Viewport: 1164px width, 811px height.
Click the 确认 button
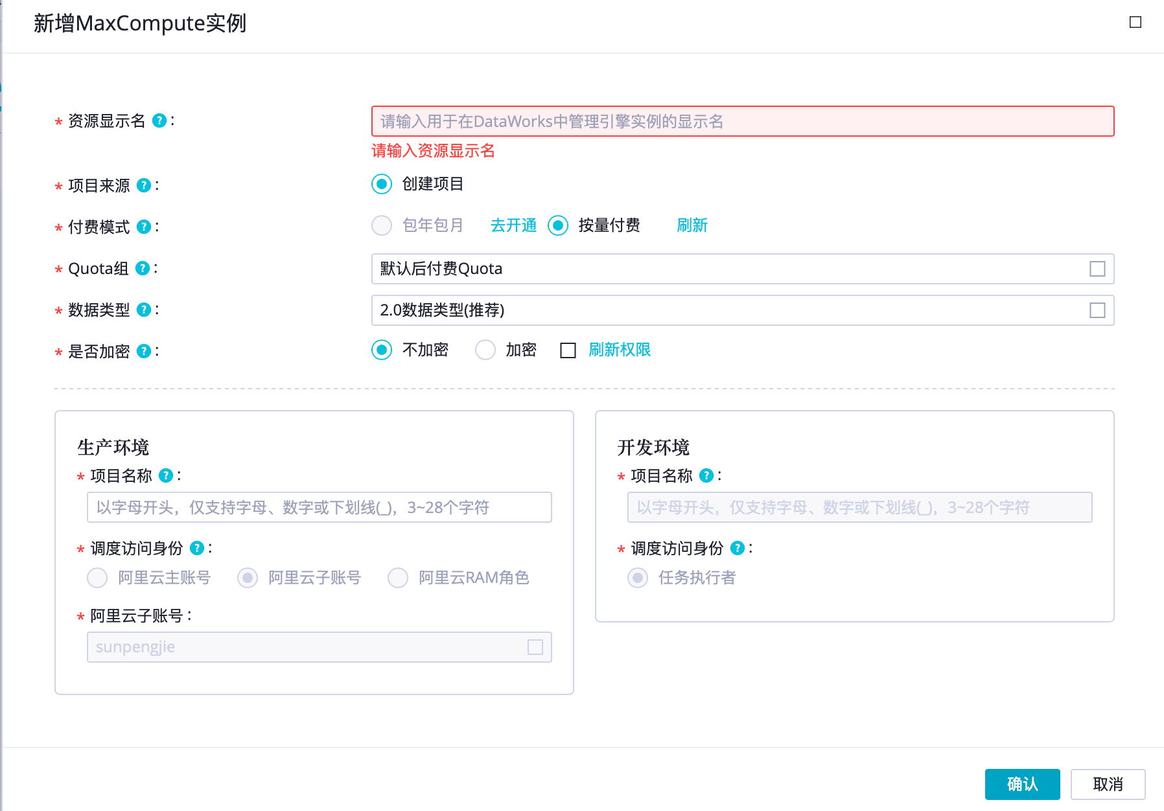tap(1023, 784)
